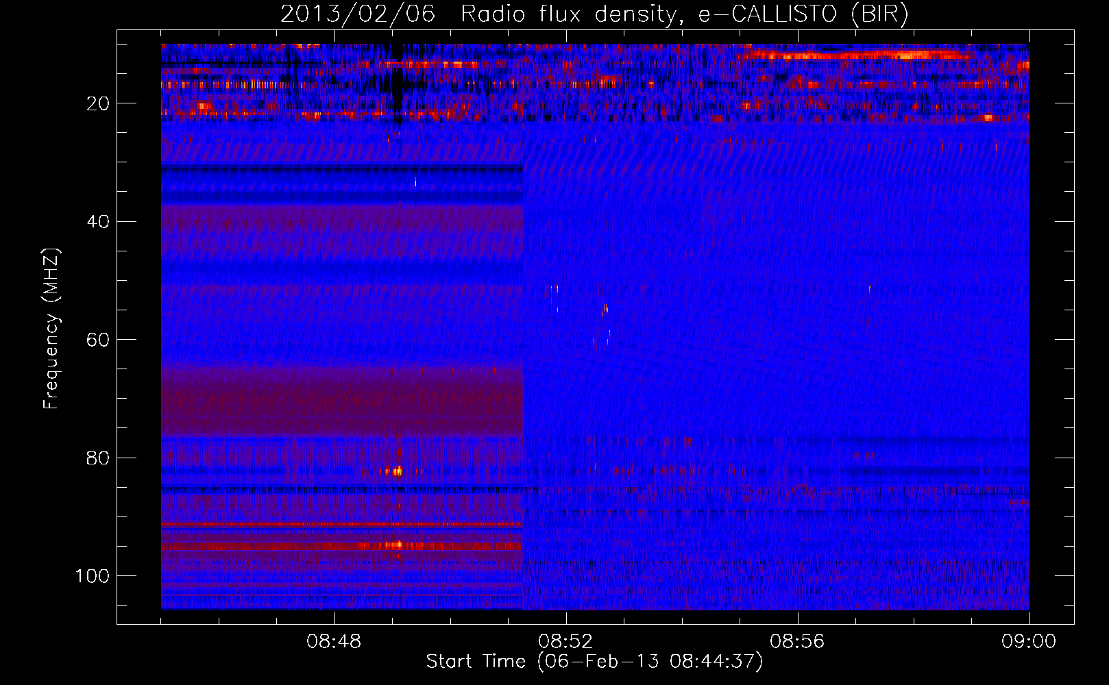This screenshot has width=1109, height=685.
Task: Click the 08:48 time tick label
Action: [x=334, y=642]
